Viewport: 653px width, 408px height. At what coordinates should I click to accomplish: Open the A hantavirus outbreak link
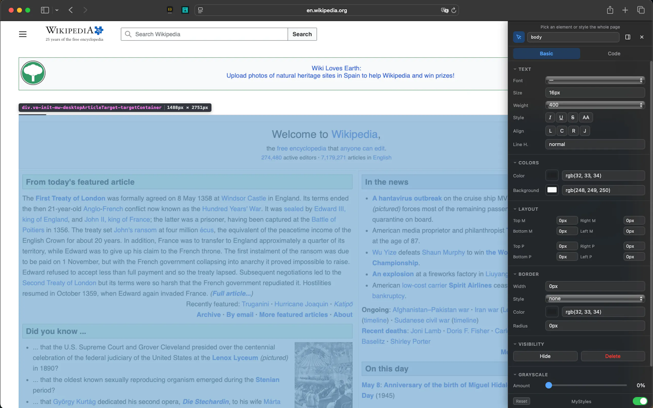coord(407,198)
